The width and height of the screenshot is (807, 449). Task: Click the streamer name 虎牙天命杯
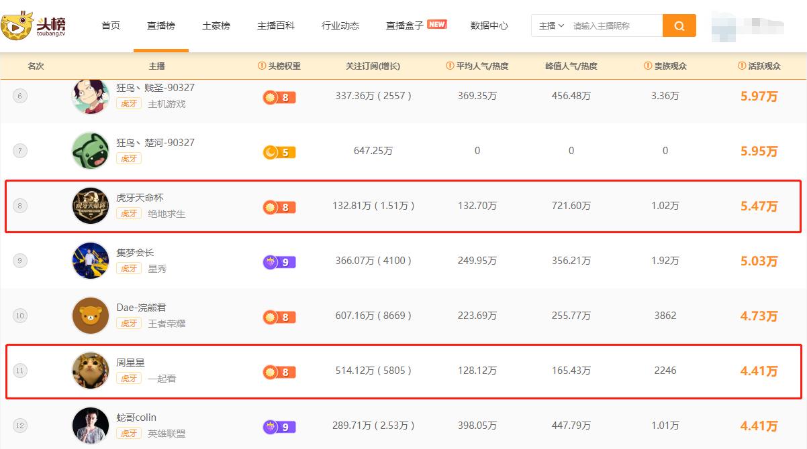coord(140,198)
